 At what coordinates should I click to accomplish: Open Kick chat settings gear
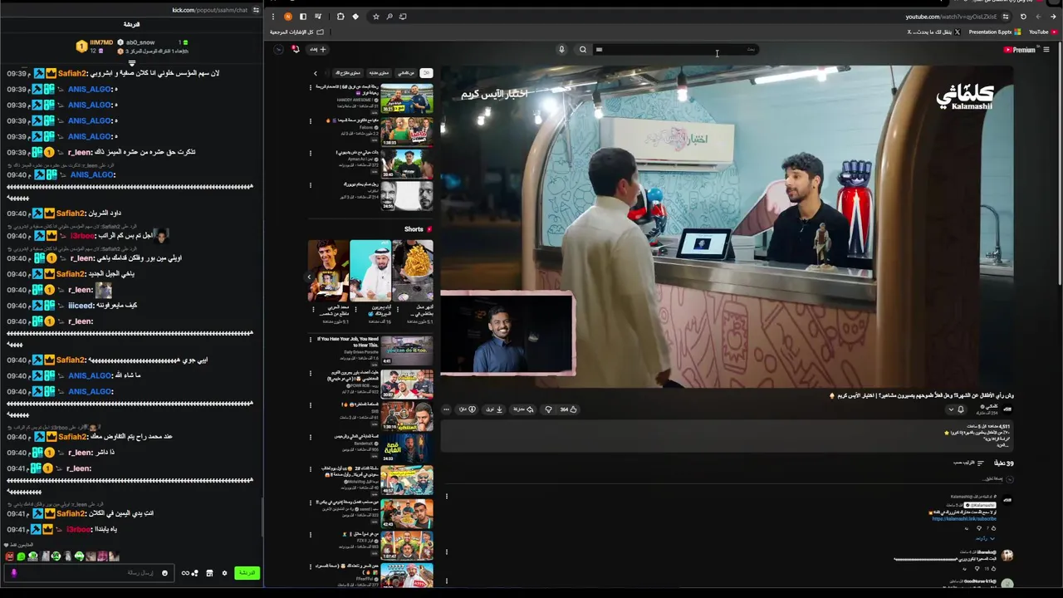click(x=224, y=573)
